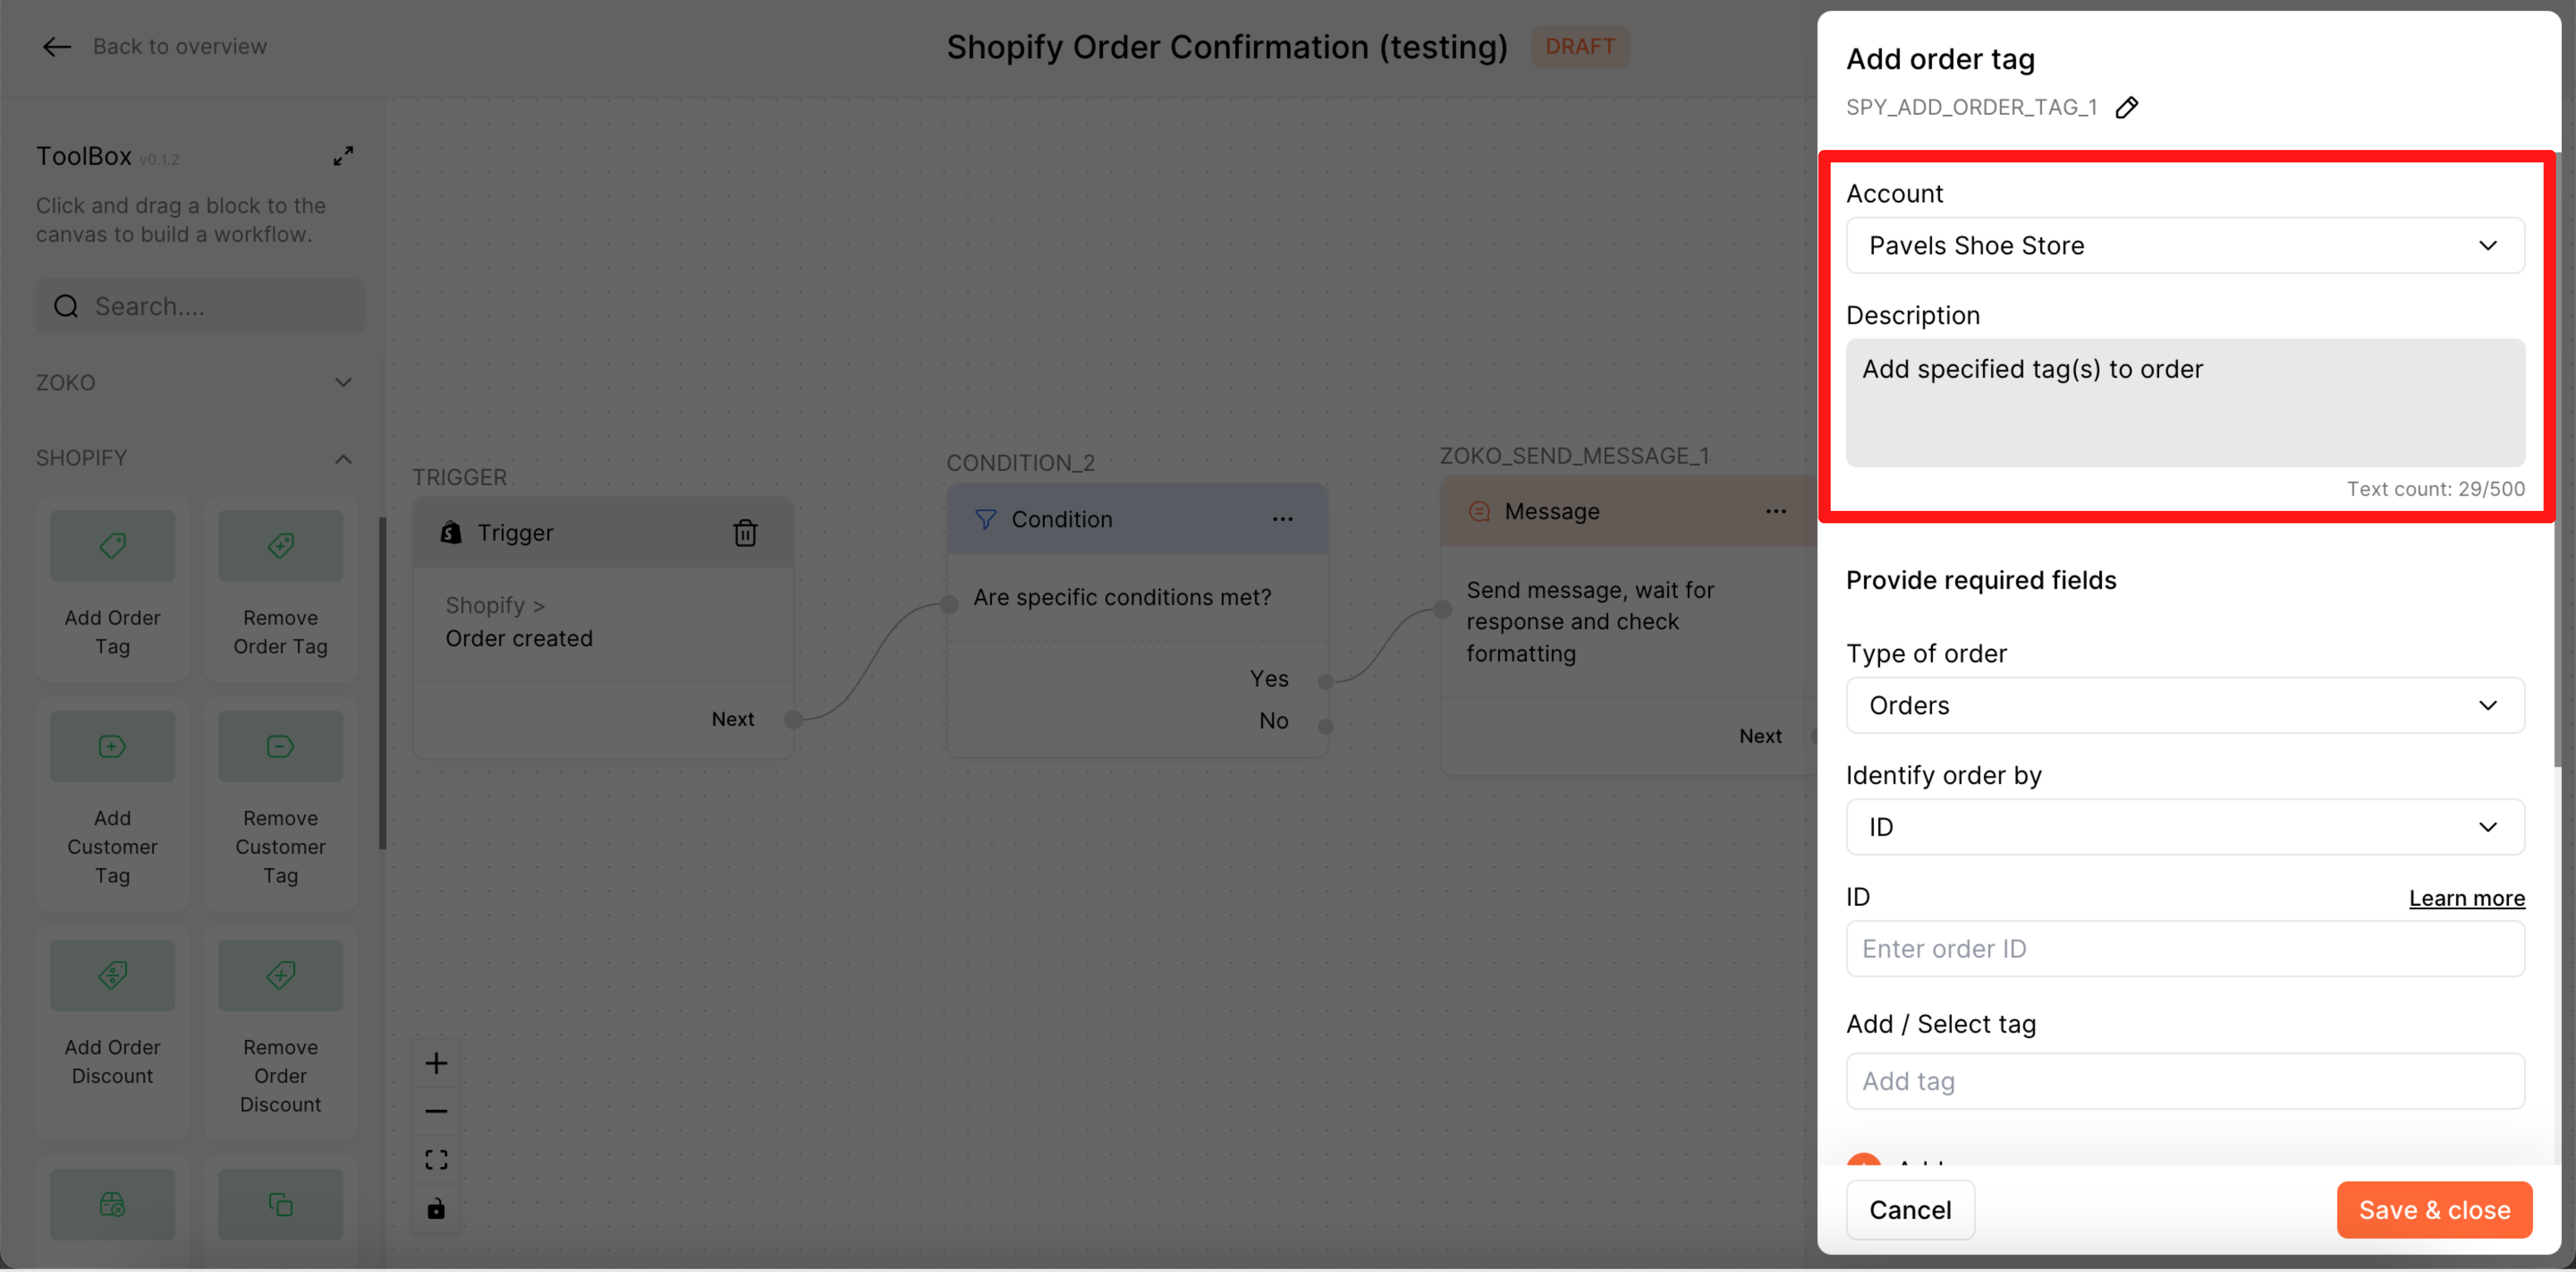Click the Description text area

point(2185,402)
